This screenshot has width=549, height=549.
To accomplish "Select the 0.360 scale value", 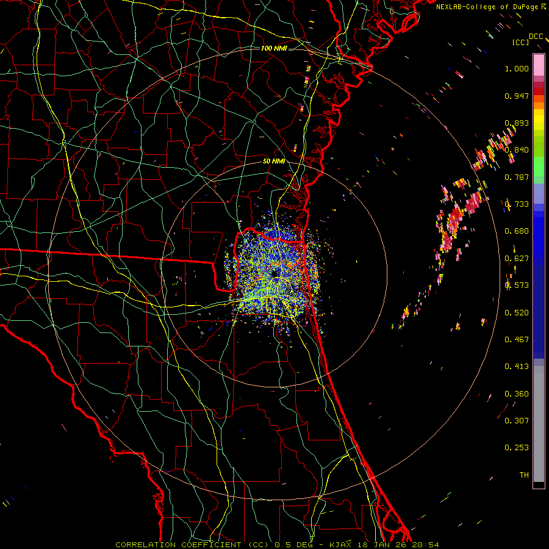I will tap(517, 394).
